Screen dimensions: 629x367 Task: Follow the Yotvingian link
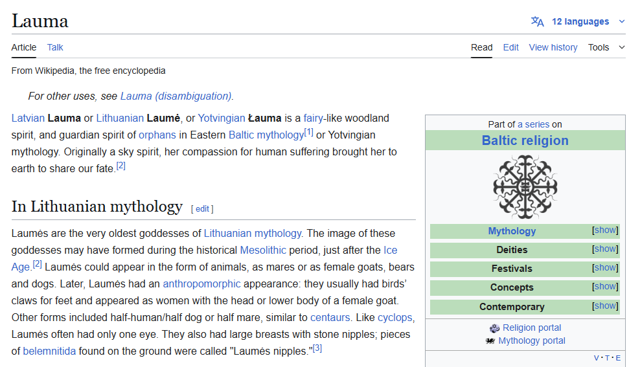221,118
